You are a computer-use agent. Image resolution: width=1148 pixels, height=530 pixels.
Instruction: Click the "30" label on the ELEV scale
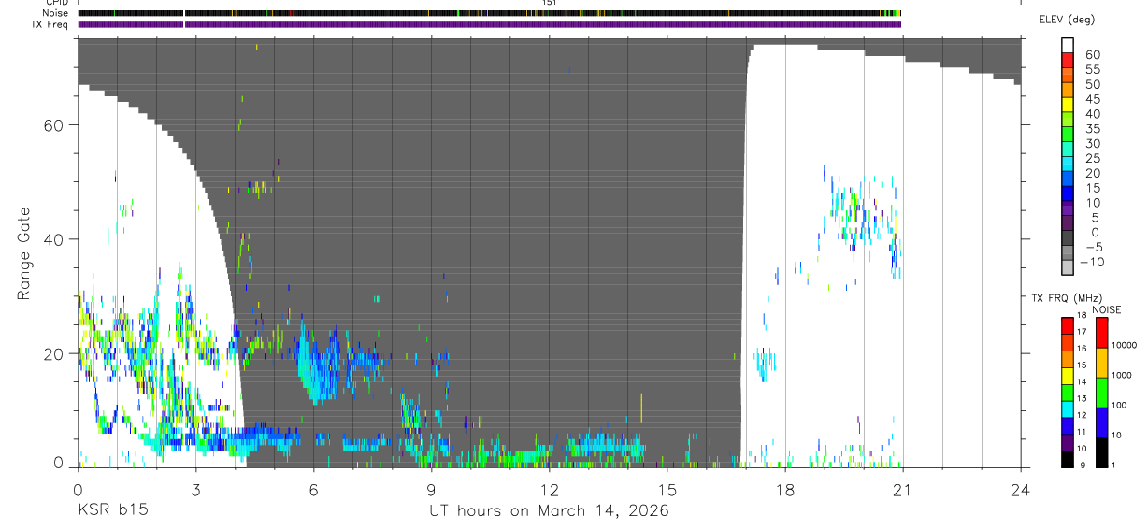[x=1092, y=143]
